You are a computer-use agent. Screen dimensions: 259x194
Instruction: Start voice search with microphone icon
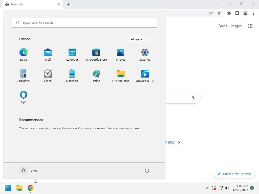193,98
